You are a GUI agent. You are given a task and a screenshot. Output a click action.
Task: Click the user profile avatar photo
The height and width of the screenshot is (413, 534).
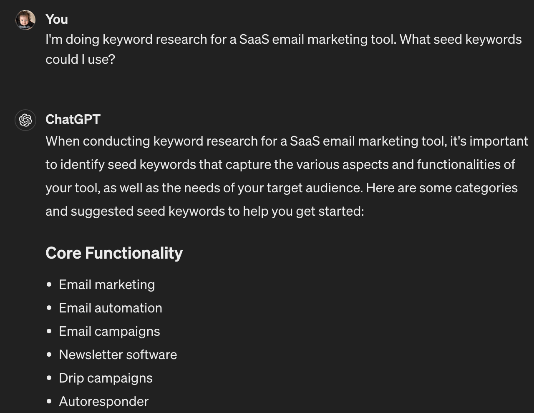[25, 20]
